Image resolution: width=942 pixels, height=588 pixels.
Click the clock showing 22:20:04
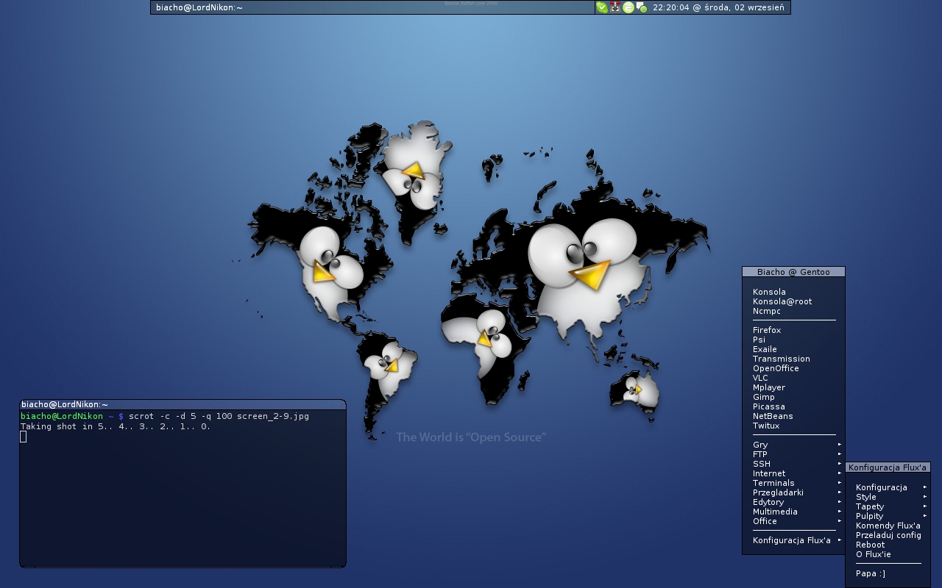coord(718,7)
